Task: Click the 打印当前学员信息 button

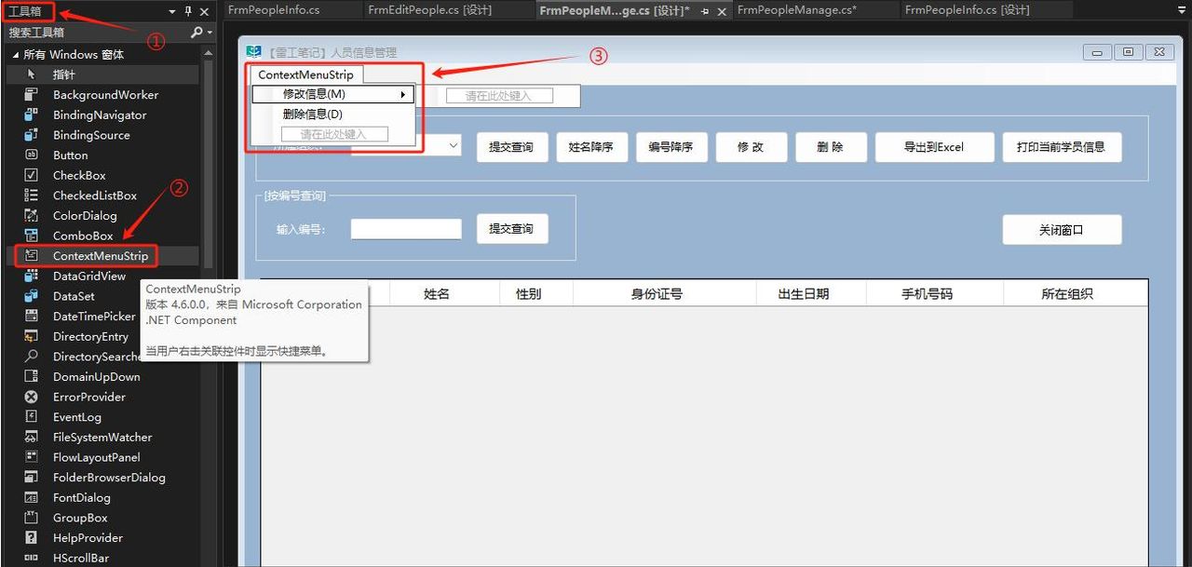Action: [1062, 147]
